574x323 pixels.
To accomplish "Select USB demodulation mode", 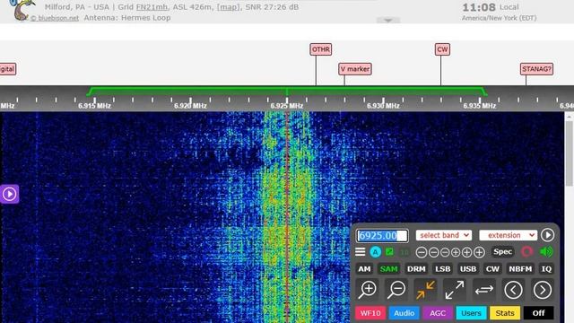I will coord(468,269).
